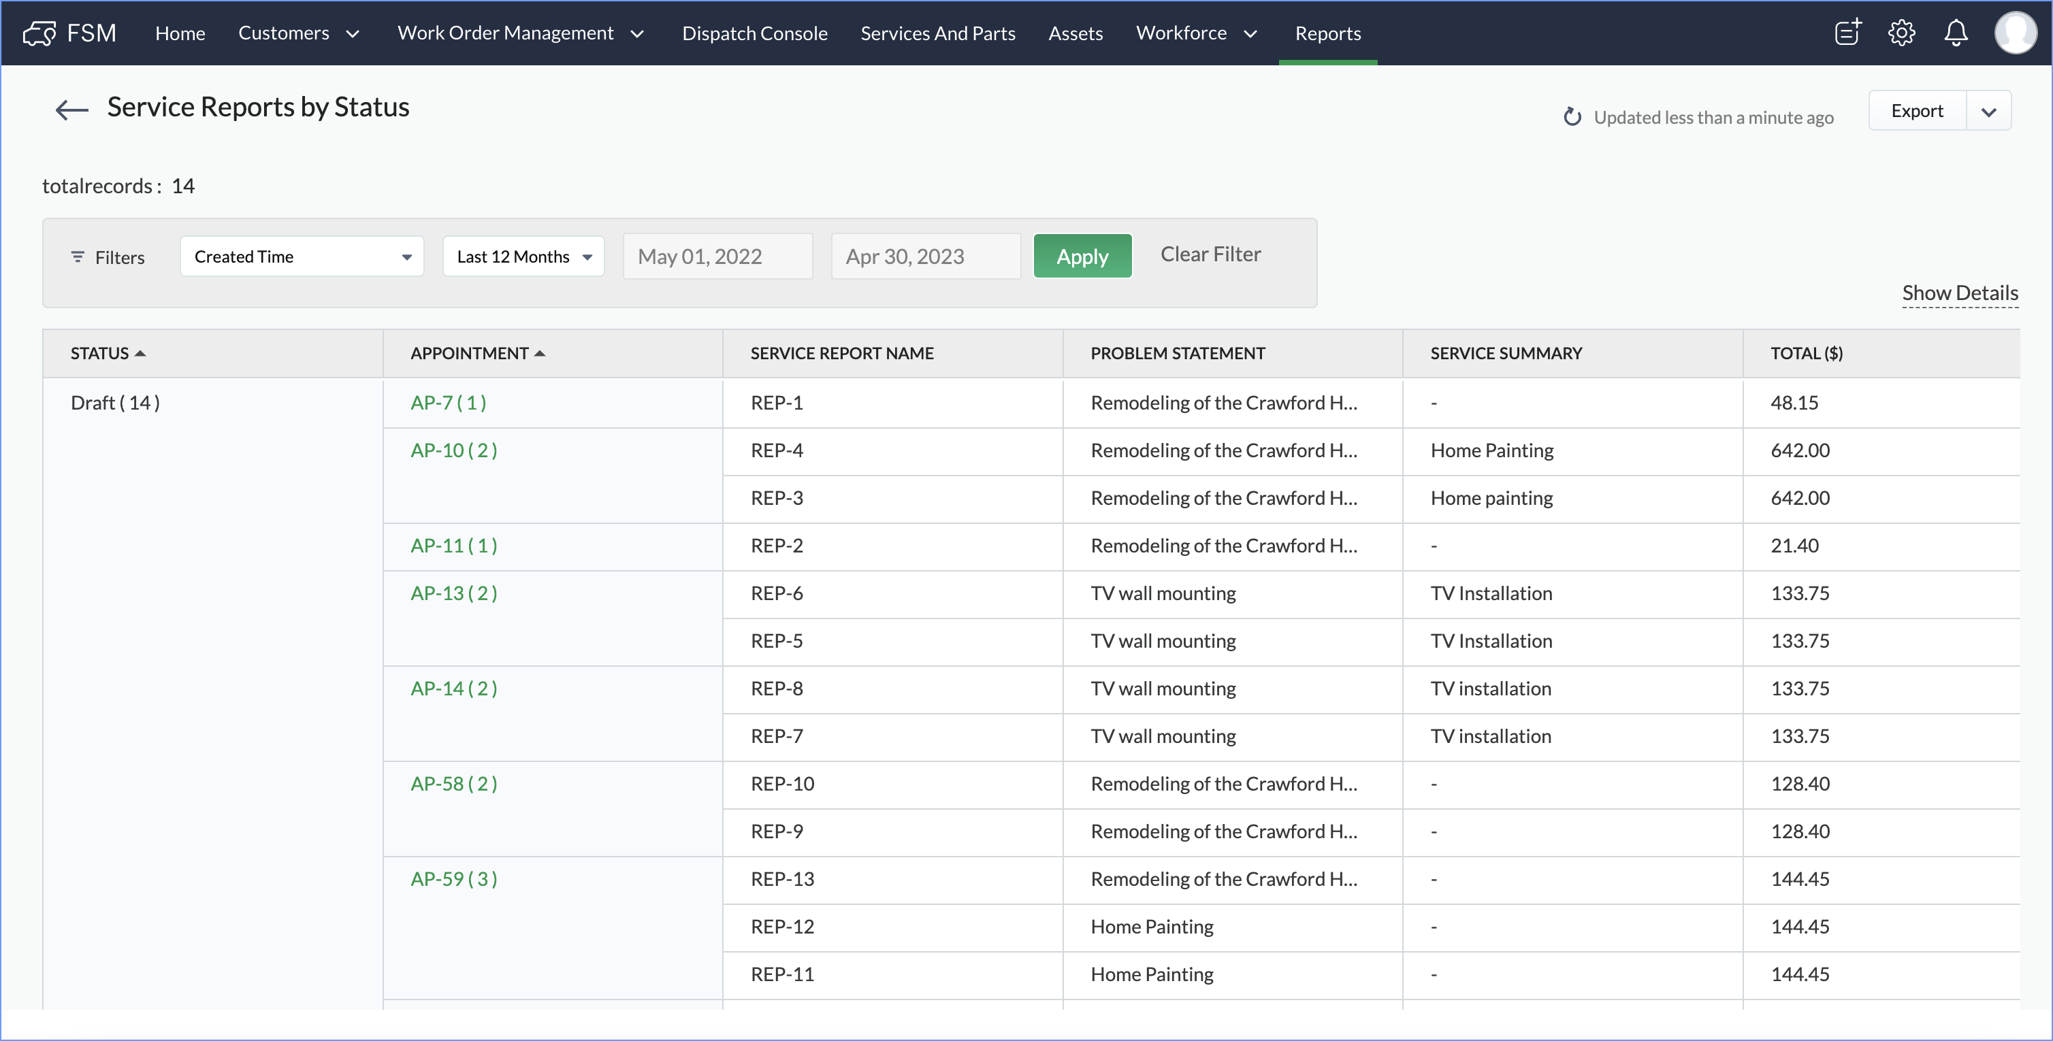Expand the Export options arrow
Viewport: 2053px width, 1041px height.
click(1988, 112)
